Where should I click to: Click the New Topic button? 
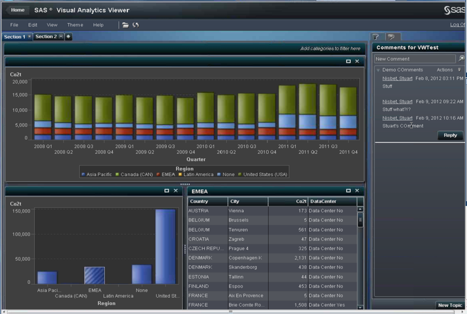450,305
